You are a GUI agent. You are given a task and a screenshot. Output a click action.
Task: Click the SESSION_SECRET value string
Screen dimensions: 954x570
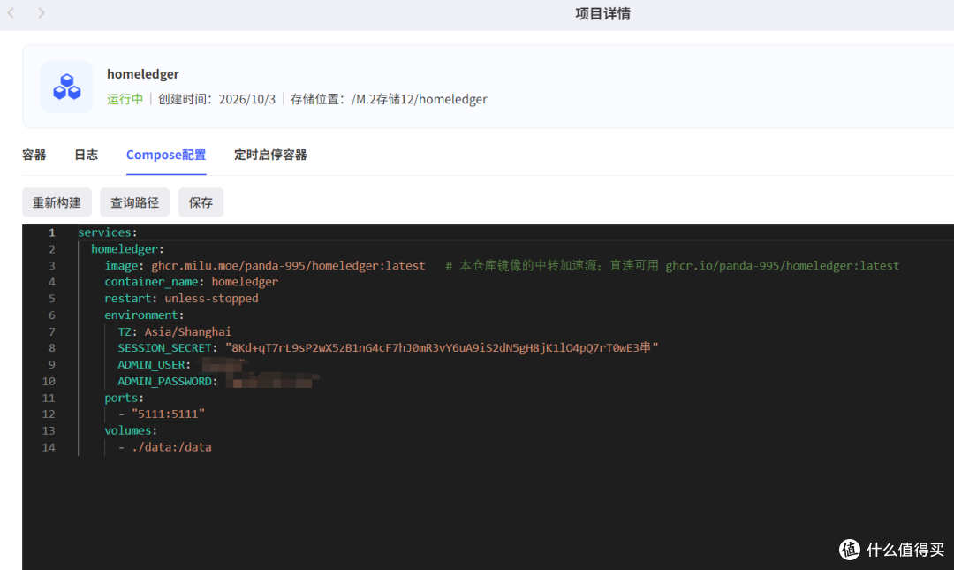(442, 347)
